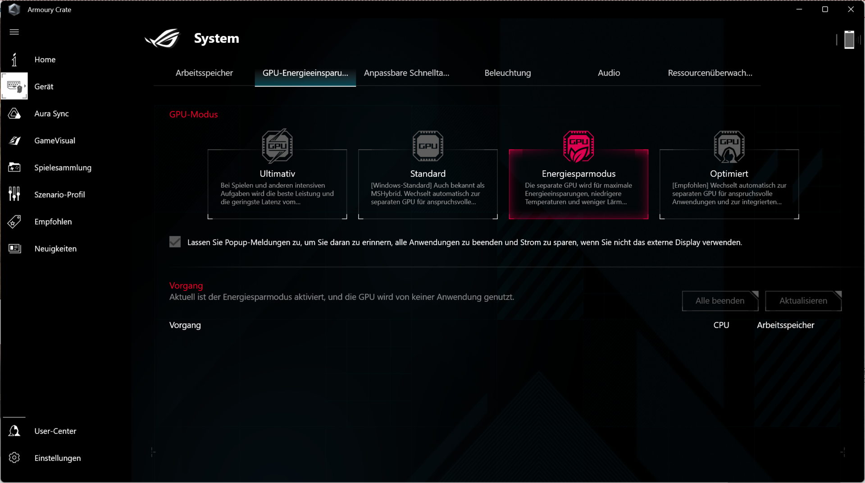Click the popup notifications description text
The height and width of the screenshot is (483, 865).
pos(464,243)
